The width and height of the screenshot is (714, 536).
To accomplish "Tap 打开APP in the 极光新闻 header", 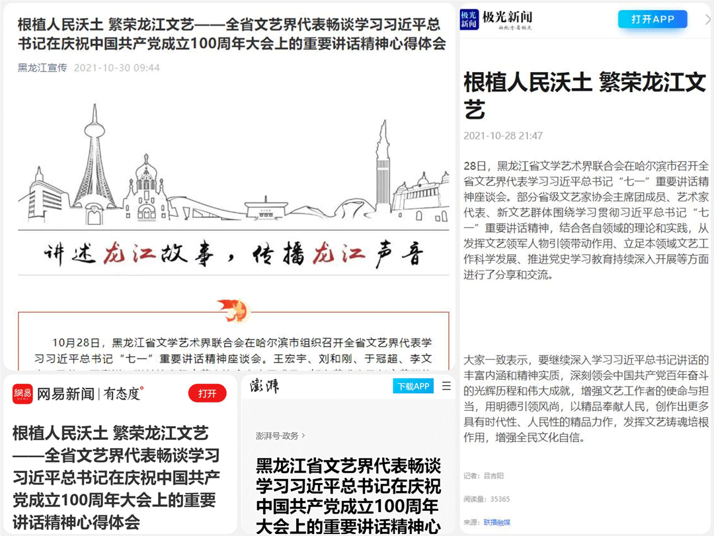I will [653, 20].
